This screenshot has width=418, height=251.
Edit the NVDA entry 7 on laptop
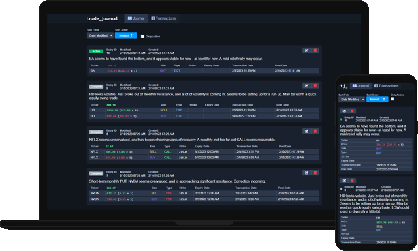pos(306,173)
